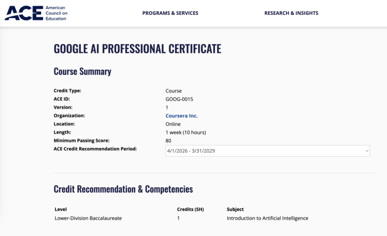The height and width of the screenshot is (236, 387).
Task: Open the Programs & Services menu
Action: 170,13
